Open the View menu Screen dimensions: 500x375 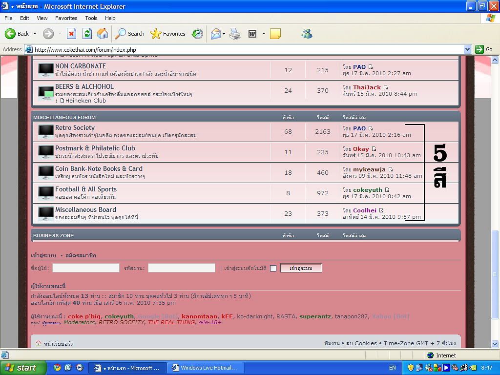[42, 18]
